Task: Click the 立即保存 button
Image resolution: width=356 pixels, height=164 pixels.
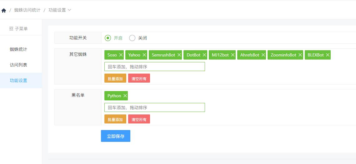Action: [x=116, y=136]
